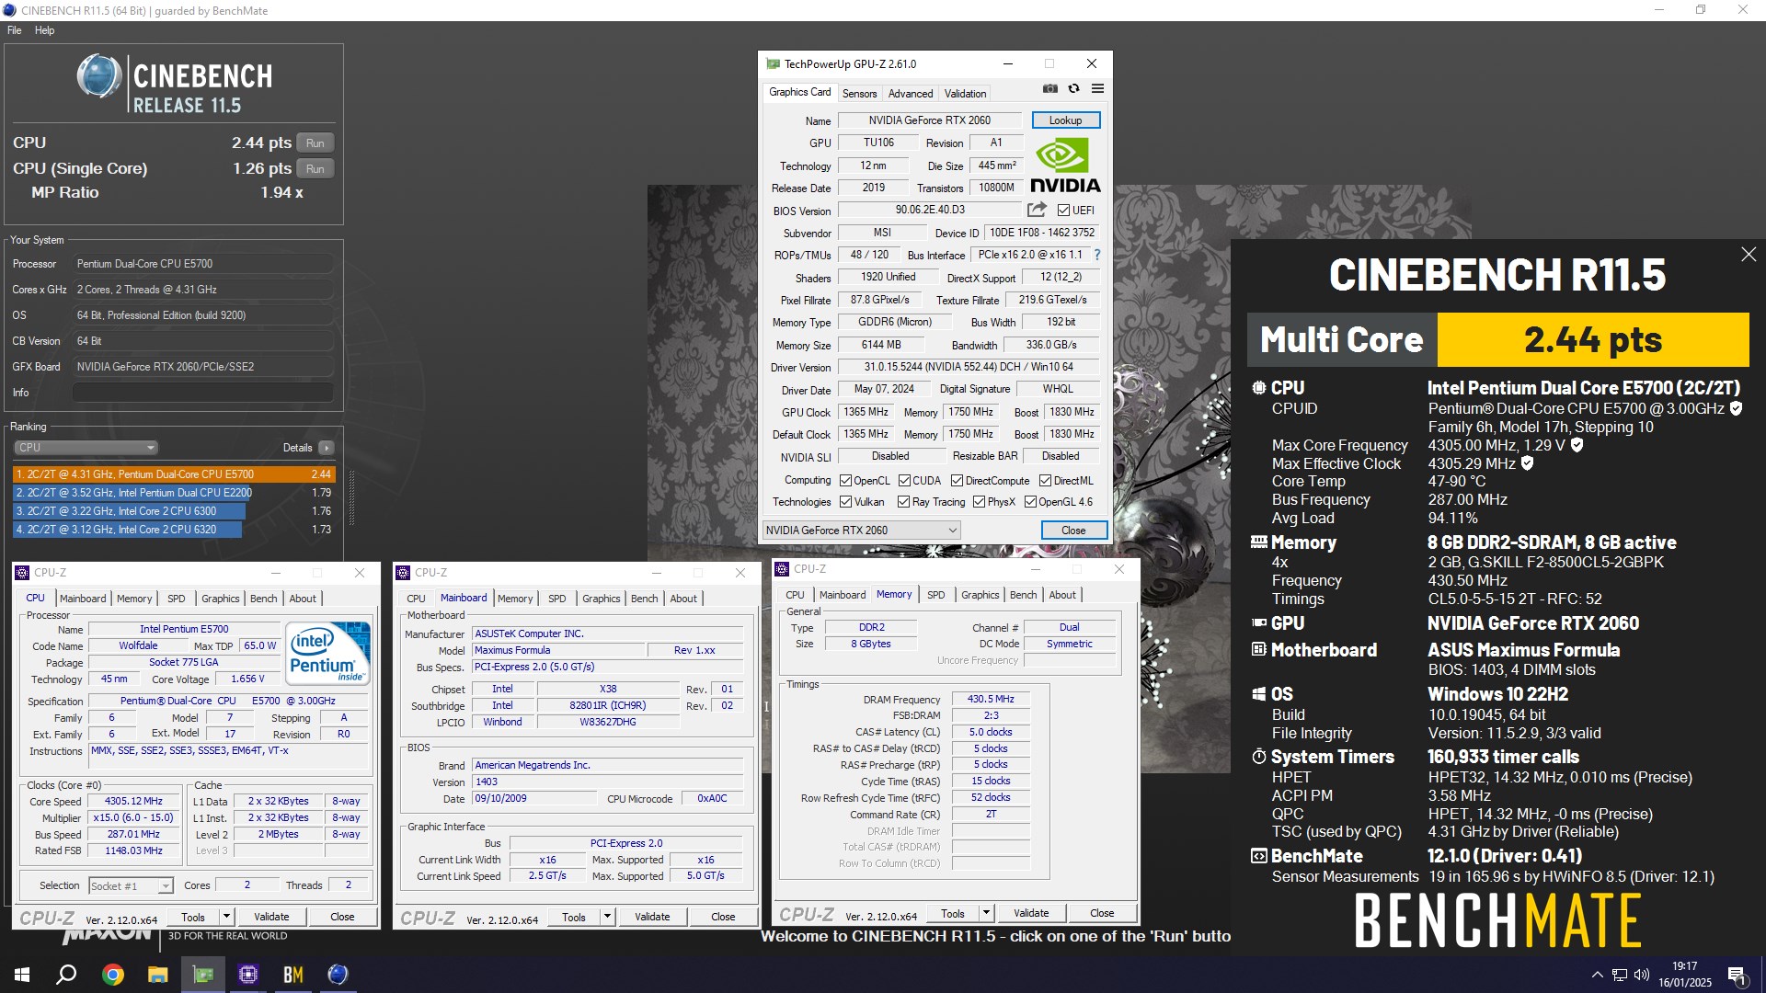Share the BIOS version via export icon
Viewport: 1766px width, 993px height.
(x=1037, y=210)
